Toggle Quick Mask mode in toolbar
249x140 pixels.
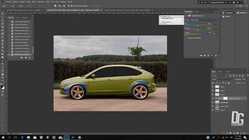click(x=3, y=91)
